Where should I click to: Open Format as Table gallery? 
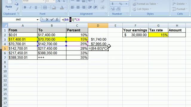click(x=145, y=4)
